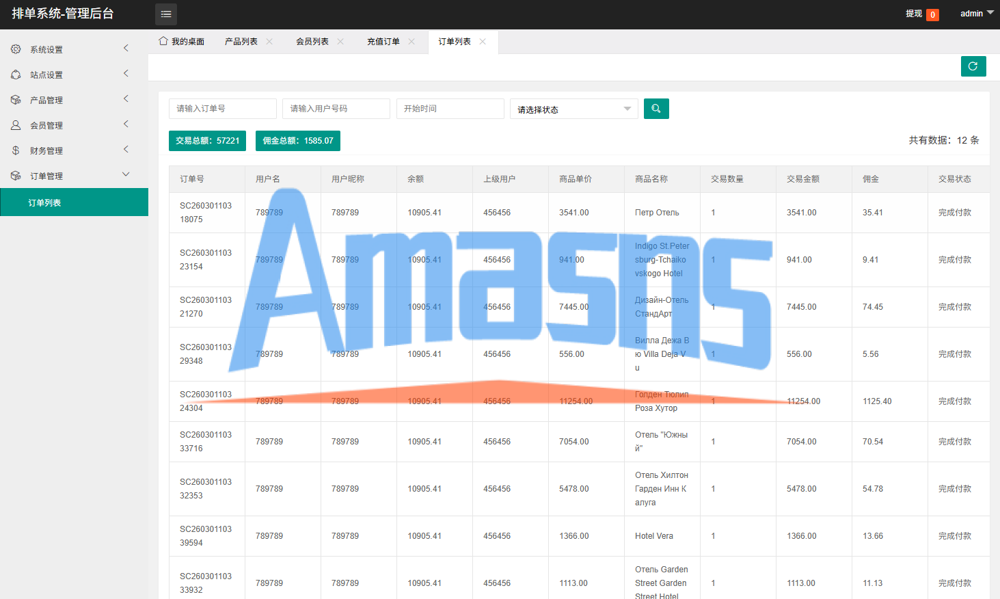
Task: Select 订单列表 in the sidebar
Action: point(74,202)
